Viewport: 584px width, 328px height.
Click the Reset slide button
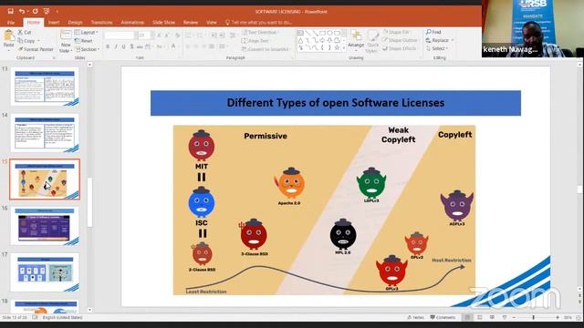pyautogui.click(x=84, y=40)
